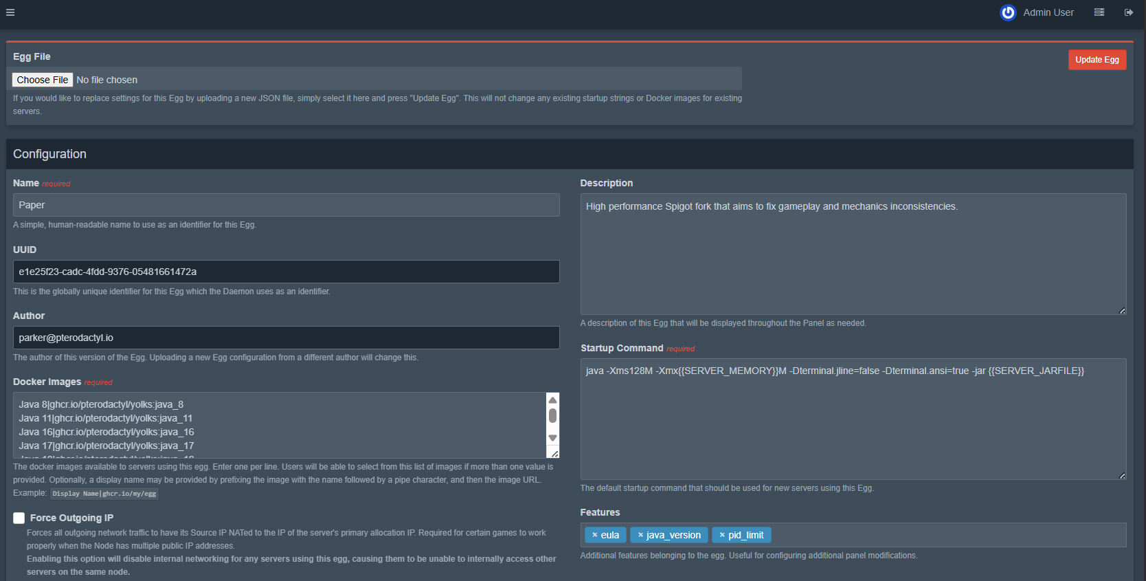Click the Choose File button
The image size is (1146, 581).
[43, 80]
